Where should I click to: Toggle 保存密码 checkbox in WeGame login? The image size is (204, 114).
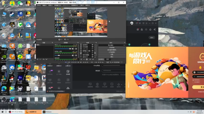[x=193, y=80]
